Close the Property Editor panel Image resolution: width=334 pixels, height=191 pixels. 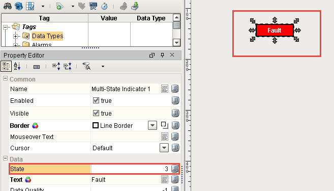172,55
